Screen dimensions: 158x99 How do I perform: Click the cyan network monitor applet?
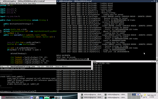click(x=52, y=97)
